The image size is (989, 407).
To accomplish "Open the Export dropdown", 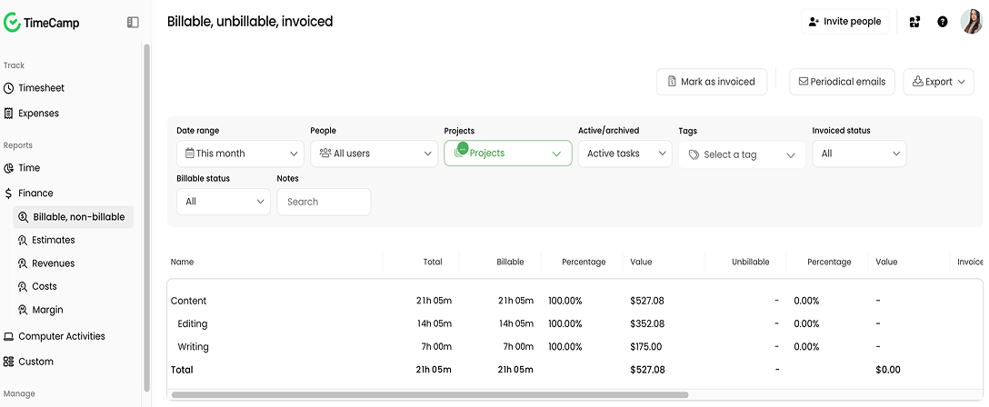I will click(x=938, y=82).
